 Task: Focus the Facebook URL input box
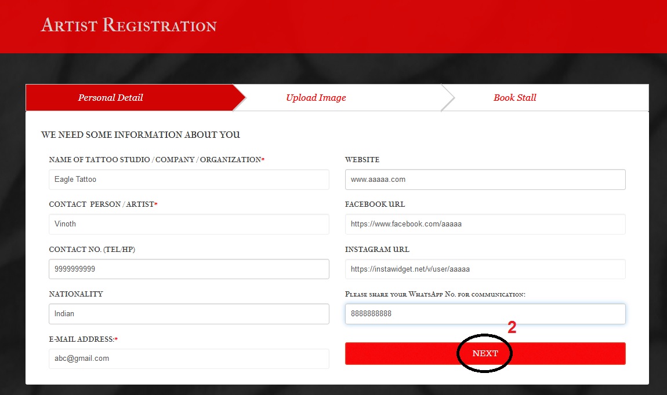pos(485,224)
